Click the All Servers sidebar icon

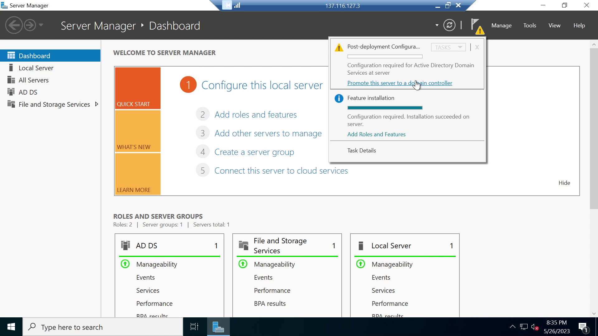[x=11, y=80]
